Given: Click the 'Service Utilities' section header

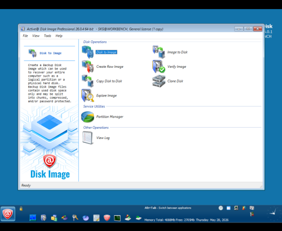Looking at the screenshot, I should pos(94,106).
